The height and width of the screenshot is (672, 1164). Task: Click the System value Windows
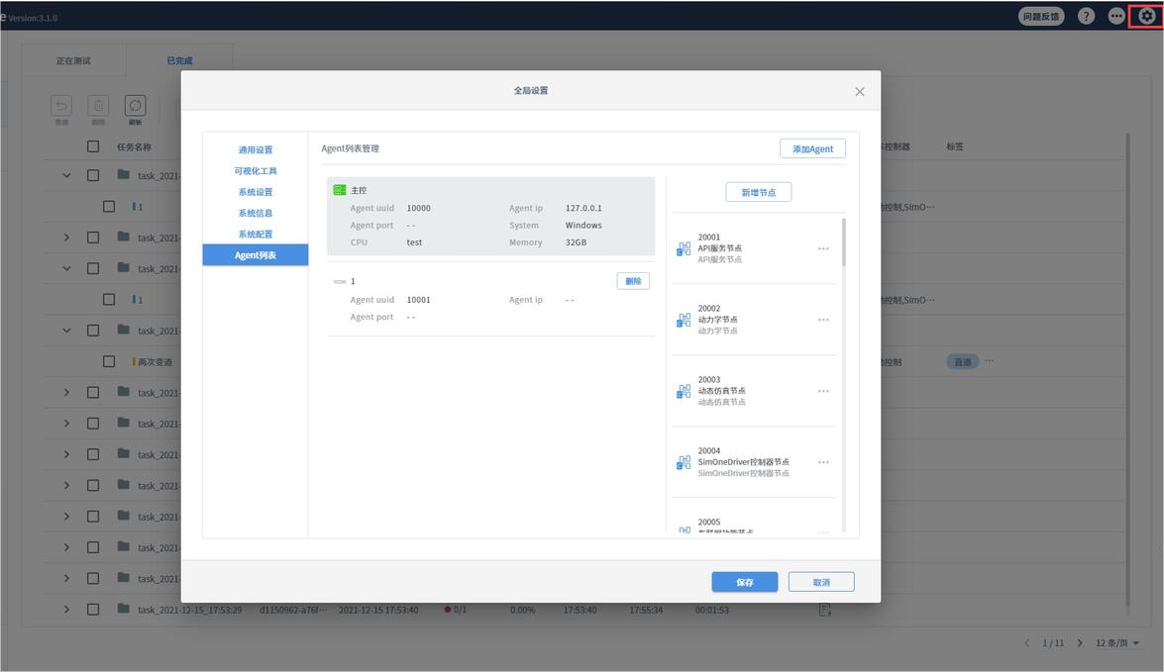pyautogui.click(x=583, y=226)
